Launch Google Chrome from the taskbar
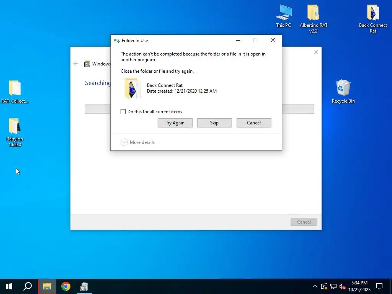This screenshot has height=294, width=392. 66,286
